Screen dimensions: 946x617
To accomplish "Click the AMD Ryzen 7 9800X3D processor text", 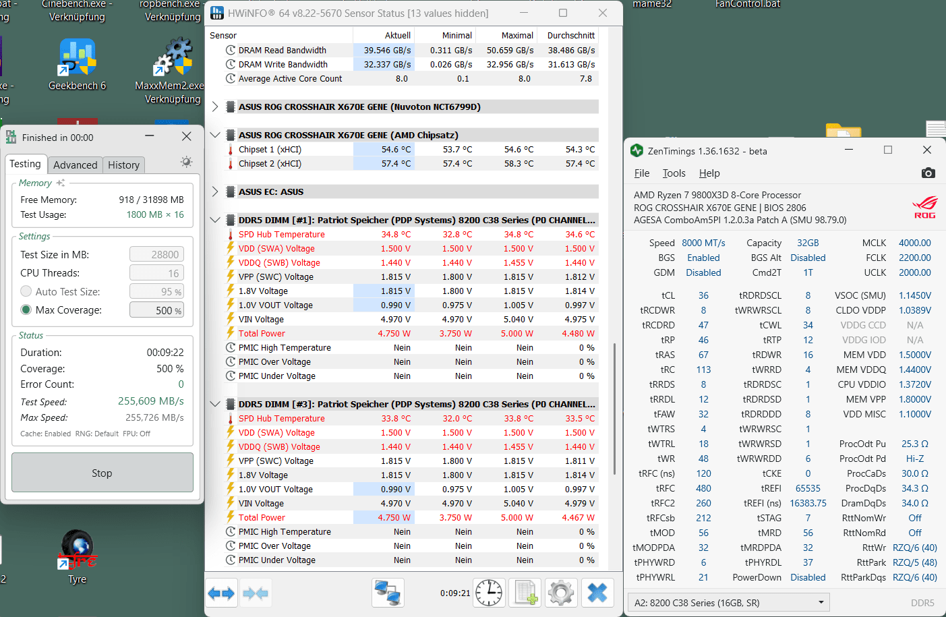I will (x=717, y=195).
